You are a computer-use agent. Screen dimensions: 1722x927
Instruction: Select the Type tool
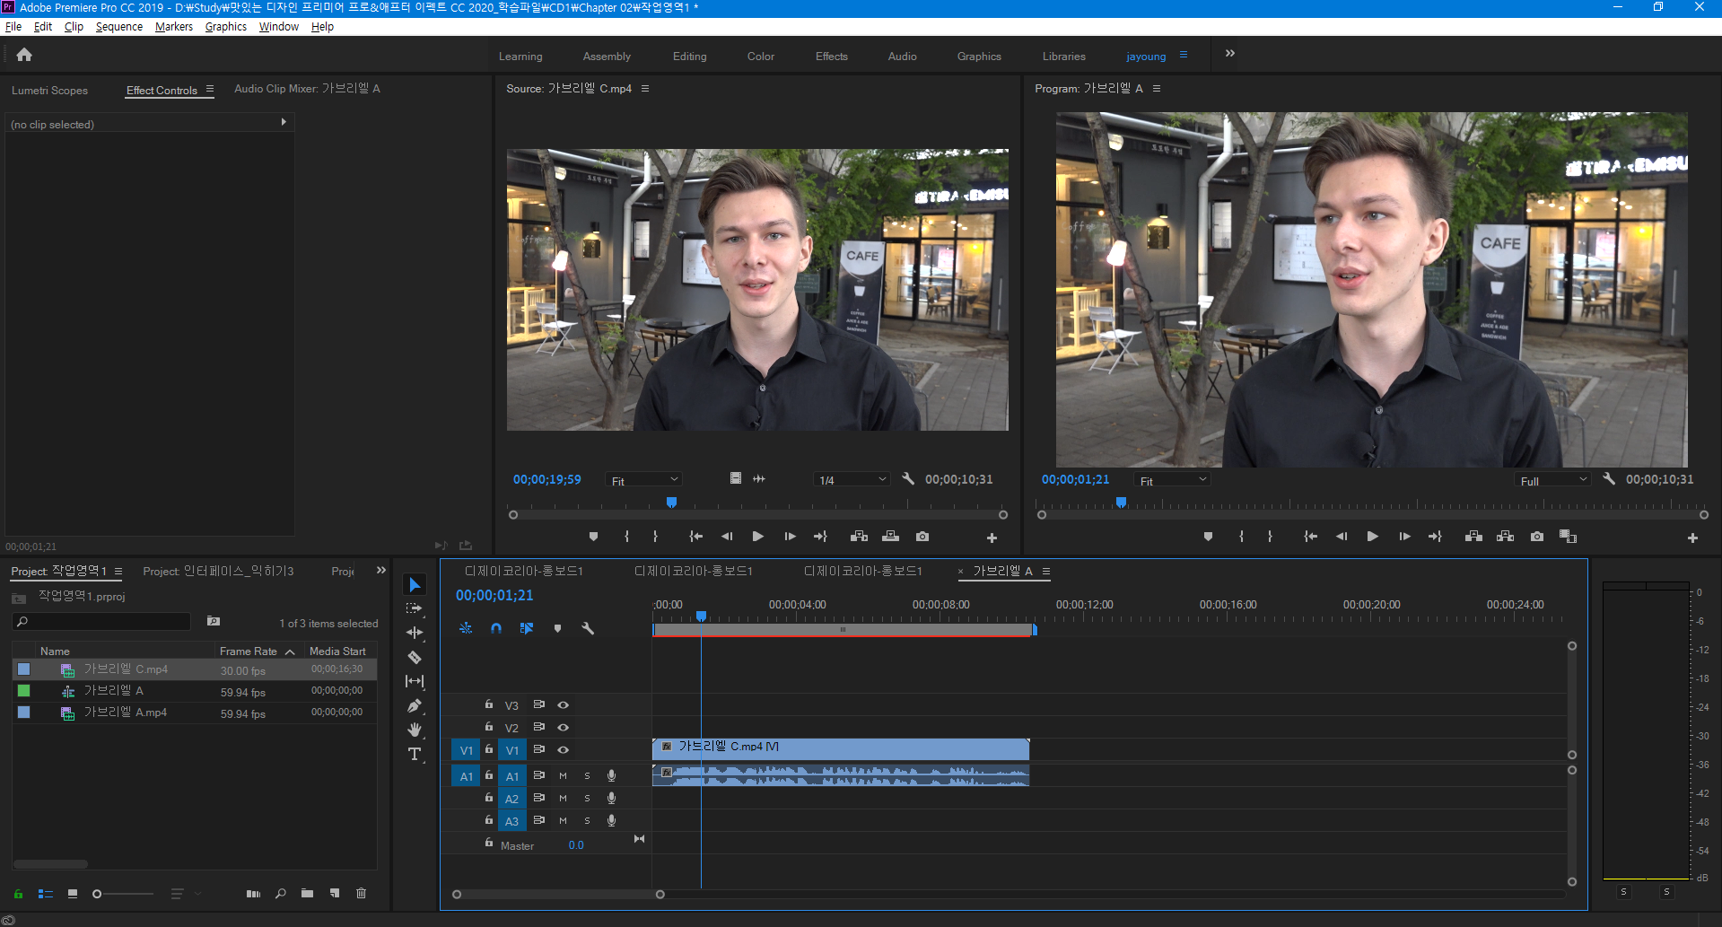(x=415, y=754)
